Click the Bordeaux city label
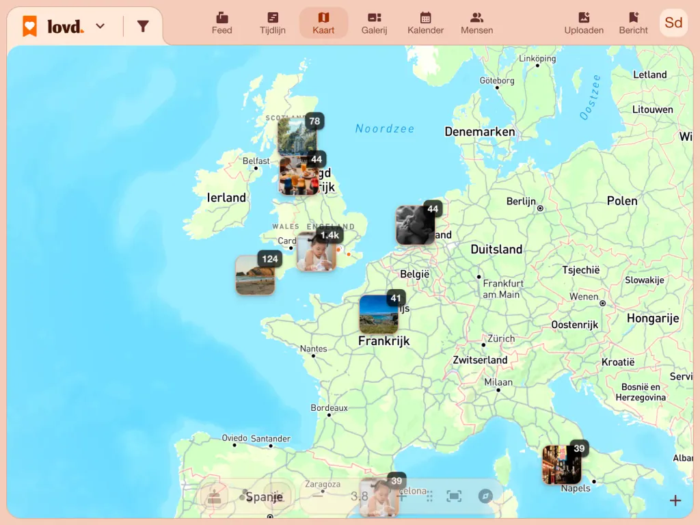The width and height of the screenshot is (700, 525). tap(329, 407)
